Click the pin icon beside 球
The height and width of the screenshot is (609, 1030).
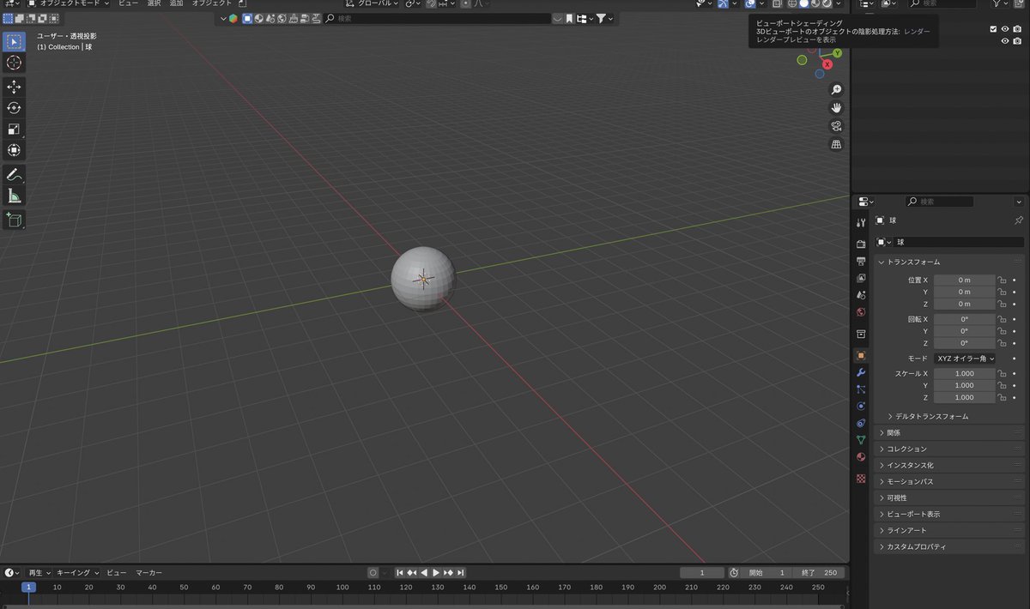[1018, 220]
